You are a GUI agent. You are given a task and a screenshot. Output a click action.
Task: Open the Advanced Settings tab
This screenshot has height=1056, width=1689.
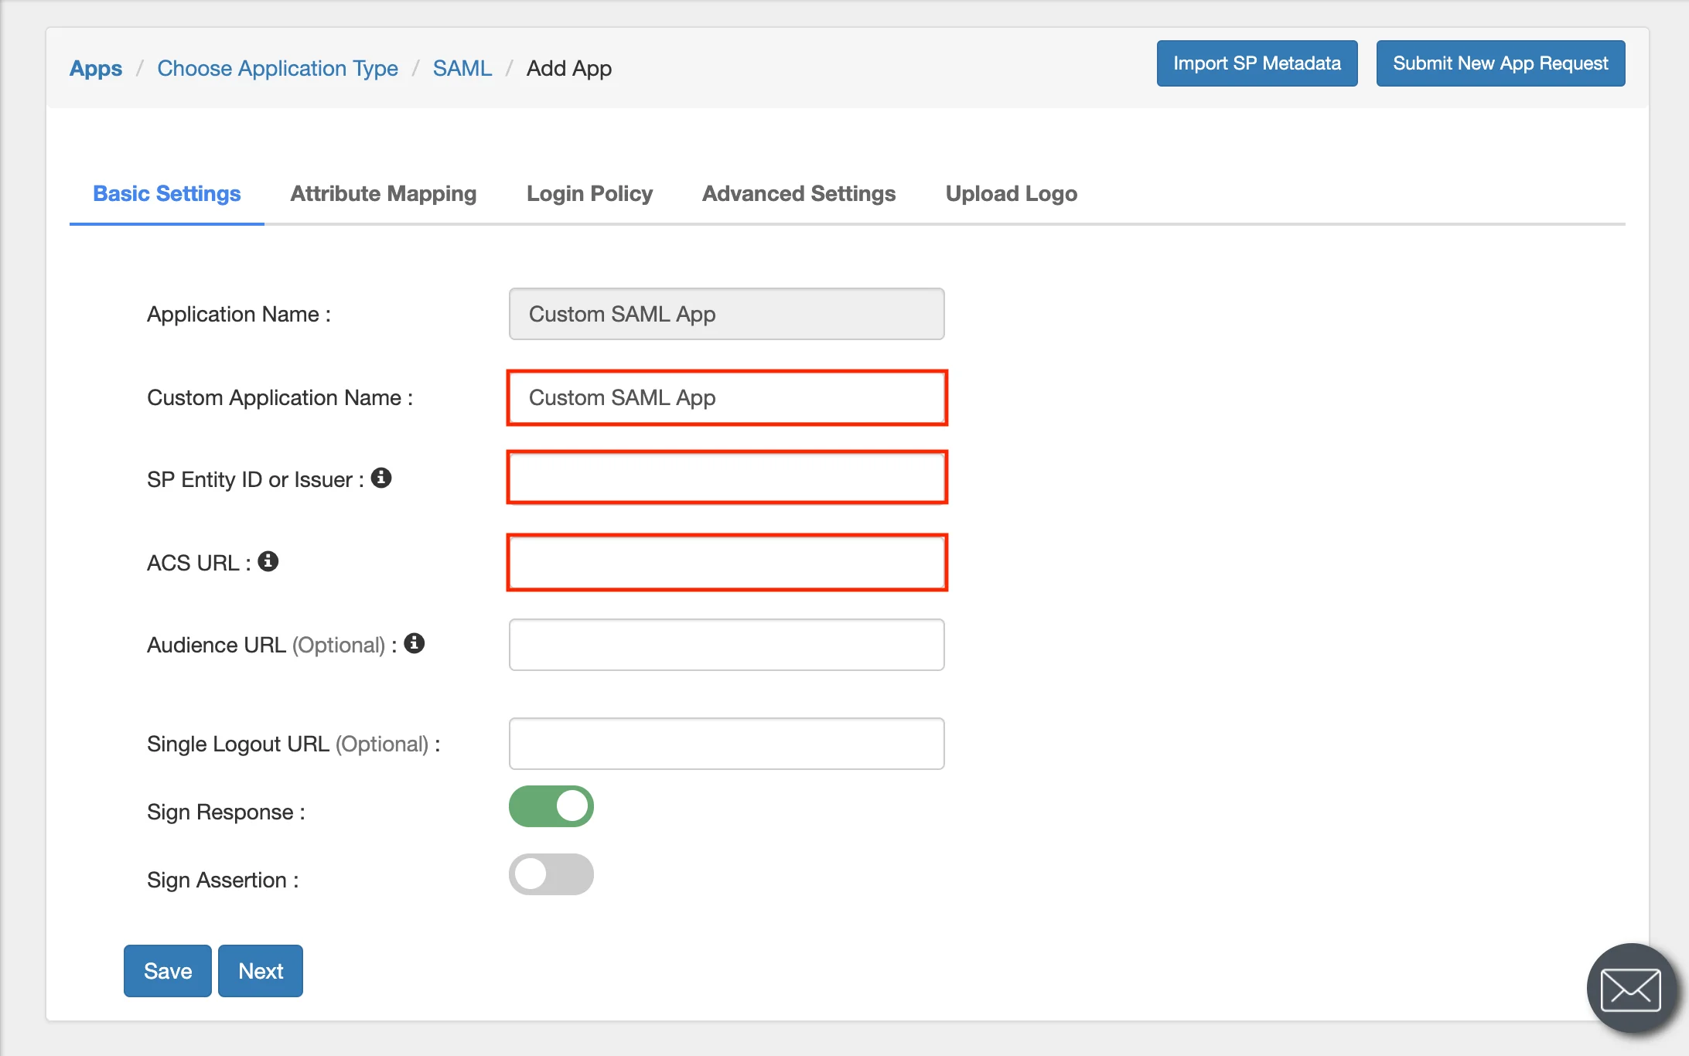coord(799,193)
